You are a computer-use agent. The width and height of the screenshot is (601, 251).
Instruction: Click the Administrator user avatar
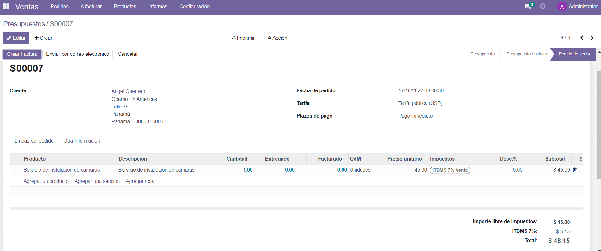pyautogui.click(x=562, y=7)
